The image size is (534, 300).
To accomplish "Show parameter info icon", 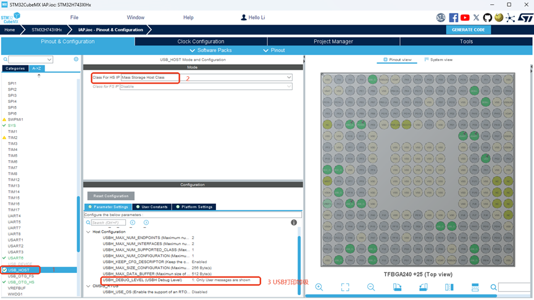I will click(x=294, y=222).
